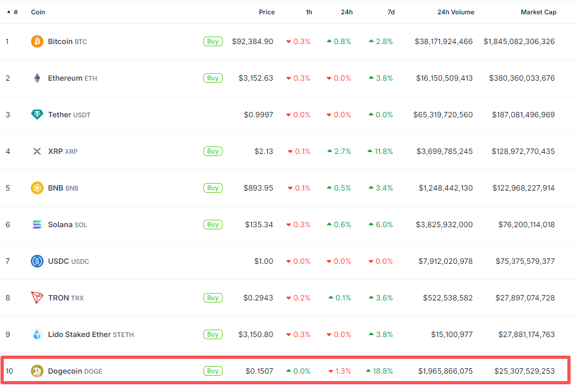This screenshot has height=388, width=578.
Task: Click the Dogecoin logo icon
Action: (36, 370)
